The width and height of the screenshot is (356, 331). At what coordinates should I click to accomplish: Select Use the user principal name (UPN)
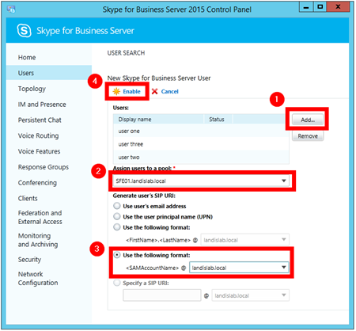tap(117, 216)
